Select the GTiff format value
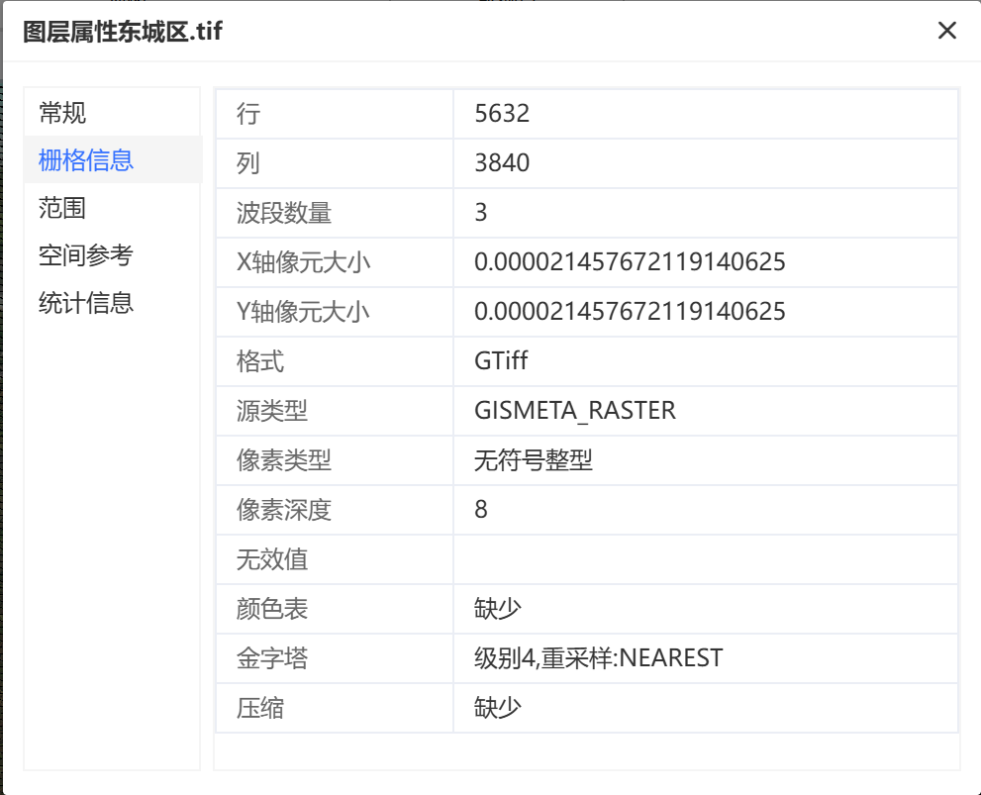The height and width of the screenshot is (795, 981). 502,361
